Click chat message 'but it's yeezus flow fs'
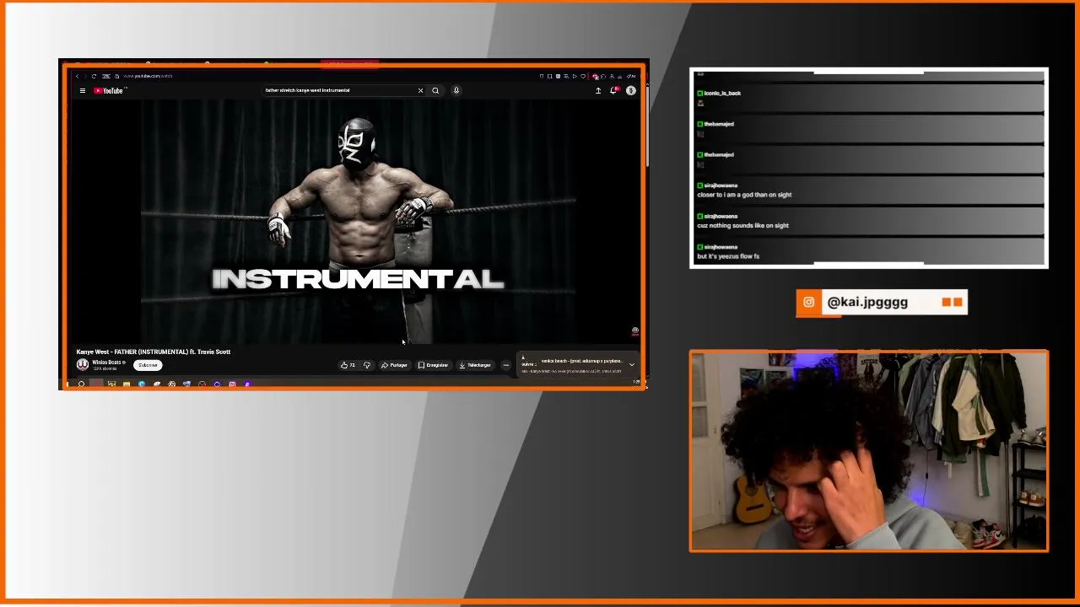 [728, 256]
